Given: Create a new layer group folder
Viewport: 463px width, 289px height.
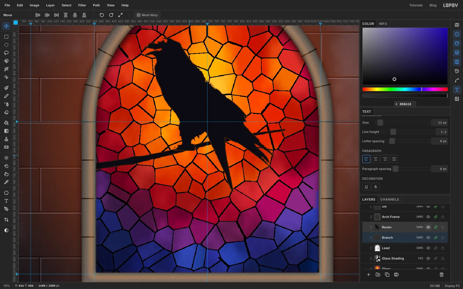Looking at the screenshot, I should tap(378, 275).
